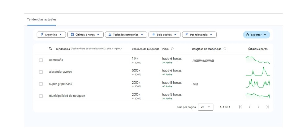
Task: Change rows per page from 25
Action: pos(205,107)
